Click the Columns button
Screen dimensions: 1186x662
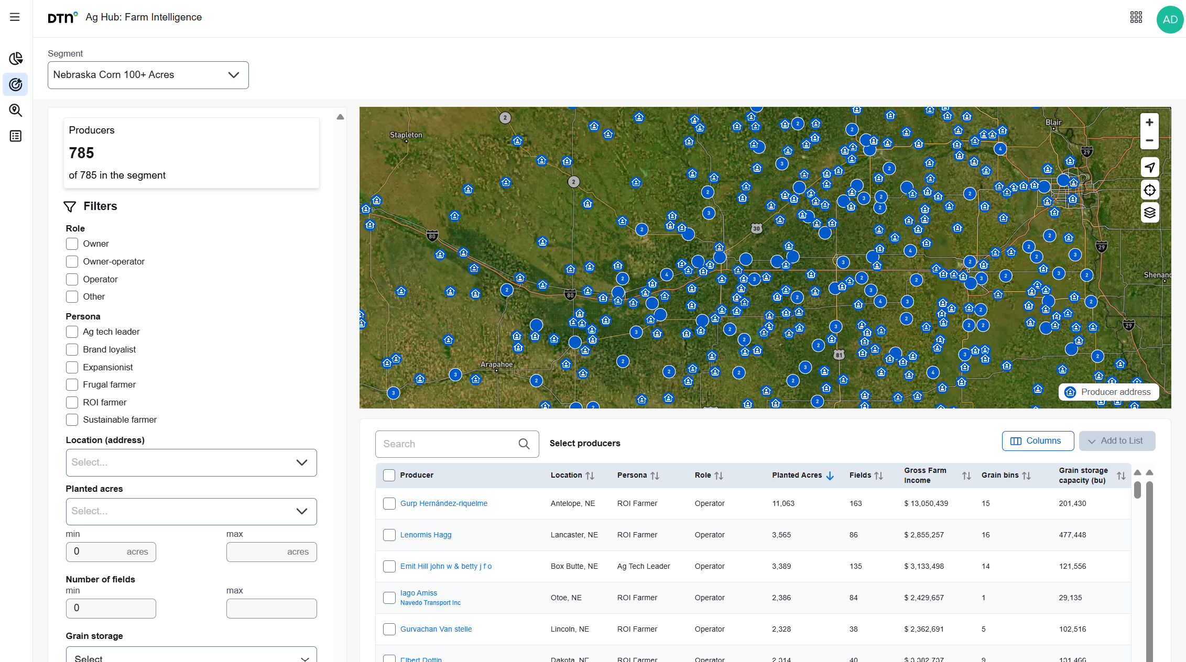(x=1037, y=441)
